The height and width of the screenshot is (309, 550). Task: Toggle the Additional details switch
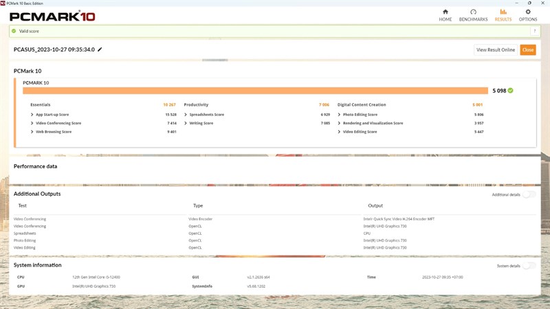(x=529, y=195)
